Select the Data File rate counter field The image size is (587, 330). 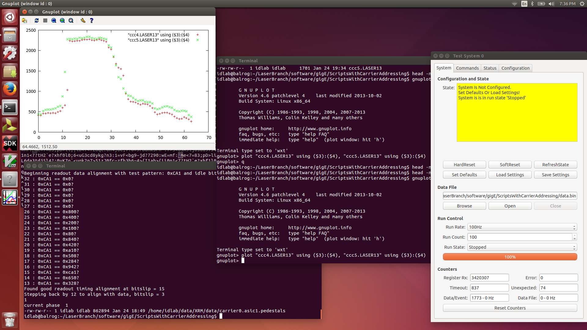coord(559,298)
